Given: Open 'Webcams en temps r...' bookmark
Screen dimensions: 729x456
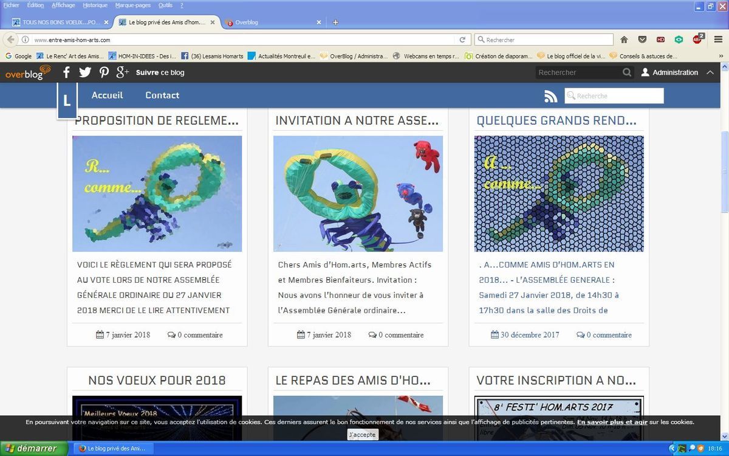Looking at the screenshot, I should pos(426,56).
